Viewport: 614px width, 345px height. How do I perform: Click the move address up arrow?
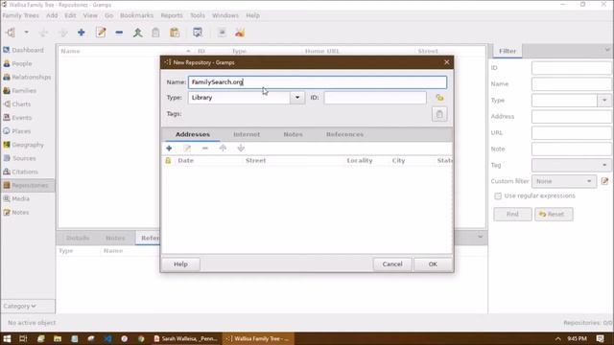[223, 149]
